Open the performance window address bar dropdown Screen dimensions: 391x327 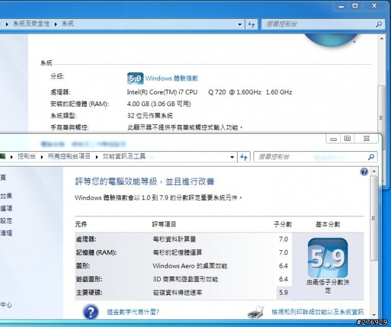232,157
